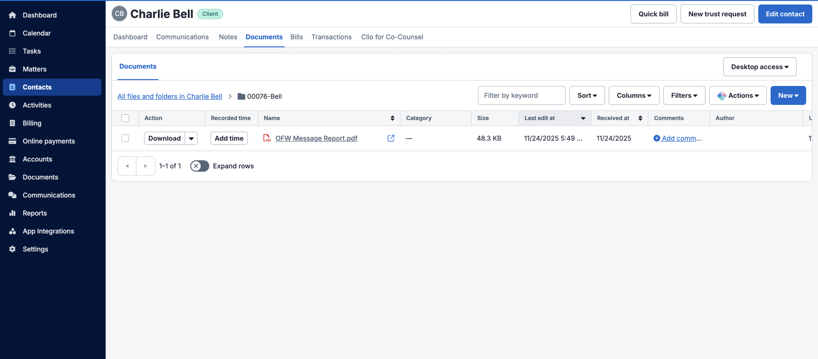
Task: Click the Reports bar chart icon
Action: [x=12, y=213]
